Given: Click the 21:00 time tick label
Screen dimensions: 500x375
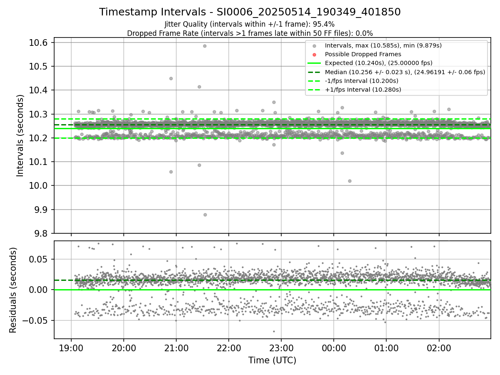Looking at the screenshot, I should point(176,348).
